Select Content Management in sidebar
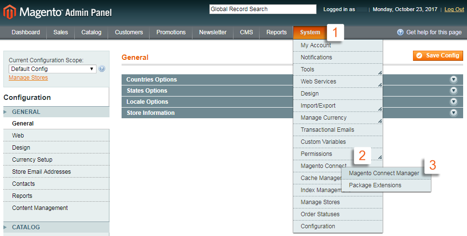This screenshot has height=236, width=467. (56, 208)
